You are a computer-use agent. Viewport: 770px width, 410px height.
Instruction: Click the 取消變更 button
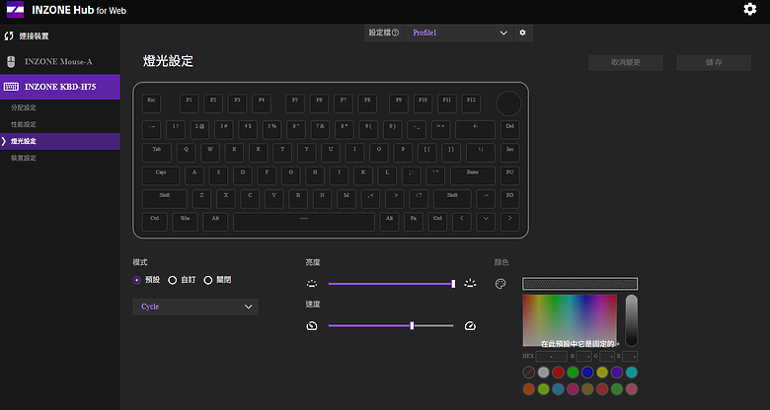(626, 62)
